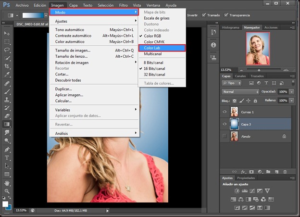The image size is (300, 217).
Task: Select the Zoom tool
Action: 7,191
